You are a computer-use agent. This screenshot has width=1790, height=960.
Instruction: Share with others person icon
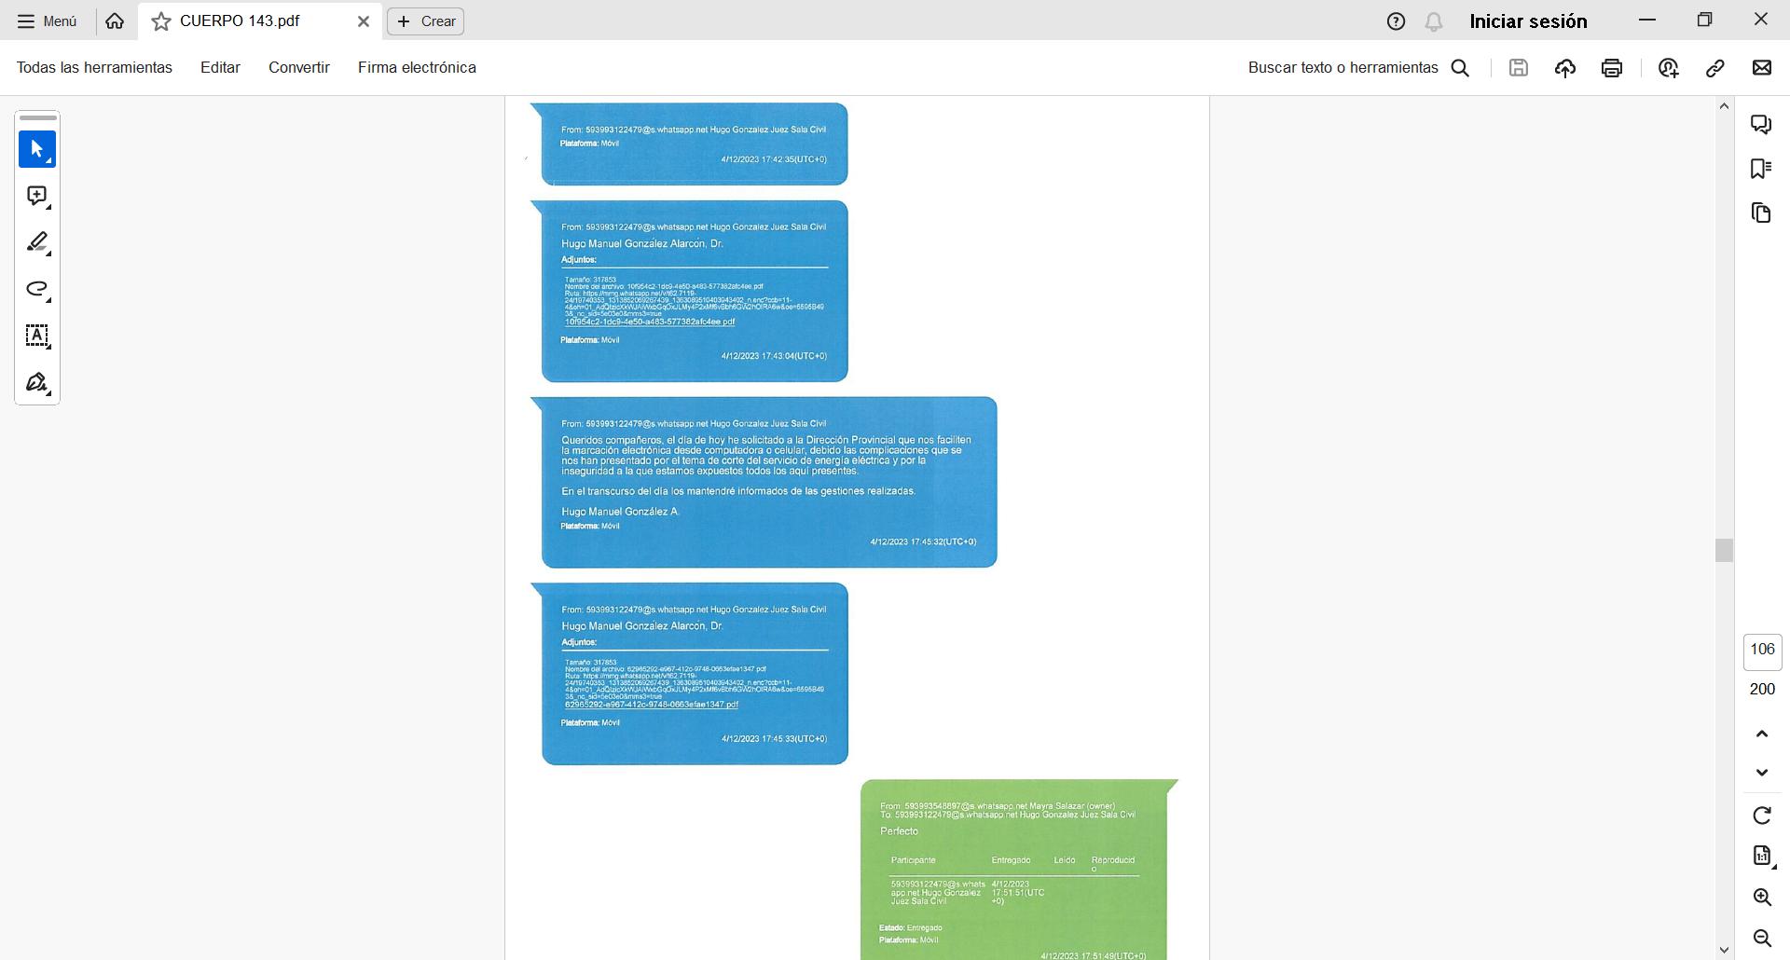click(x=1669, y=67)
